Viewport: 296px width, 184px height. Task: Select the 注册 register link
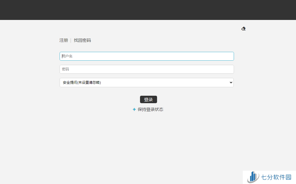pyautogui.click(x=64, y=40)
